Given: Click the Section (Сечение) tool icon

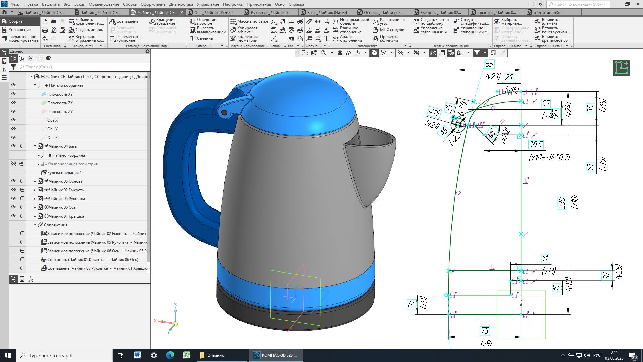Looking at the screenshot, I should click(193, 38).
